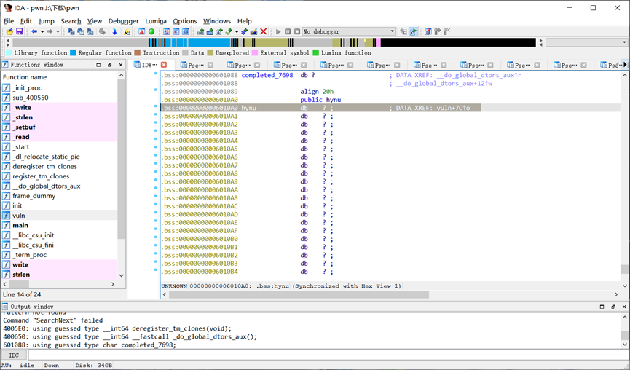
Task: Click the Open file toolbar icon
Action: pos(9,32)
